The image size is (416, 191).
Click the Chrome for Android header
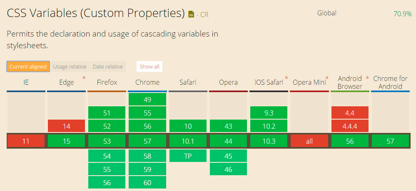point(390,82)
